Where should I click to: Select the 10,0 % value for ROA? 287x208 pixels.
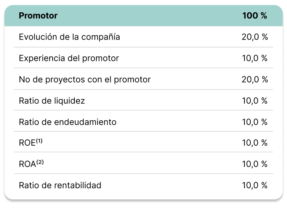click(255, 164)
